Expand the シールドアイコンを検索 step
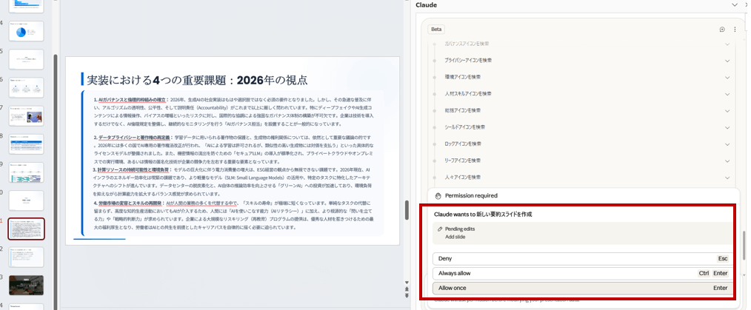 point(727,127)
